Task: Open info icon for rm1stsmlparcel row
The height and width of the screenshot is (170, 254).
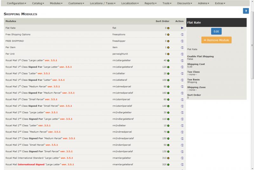Action: click(x=182, y=100)
